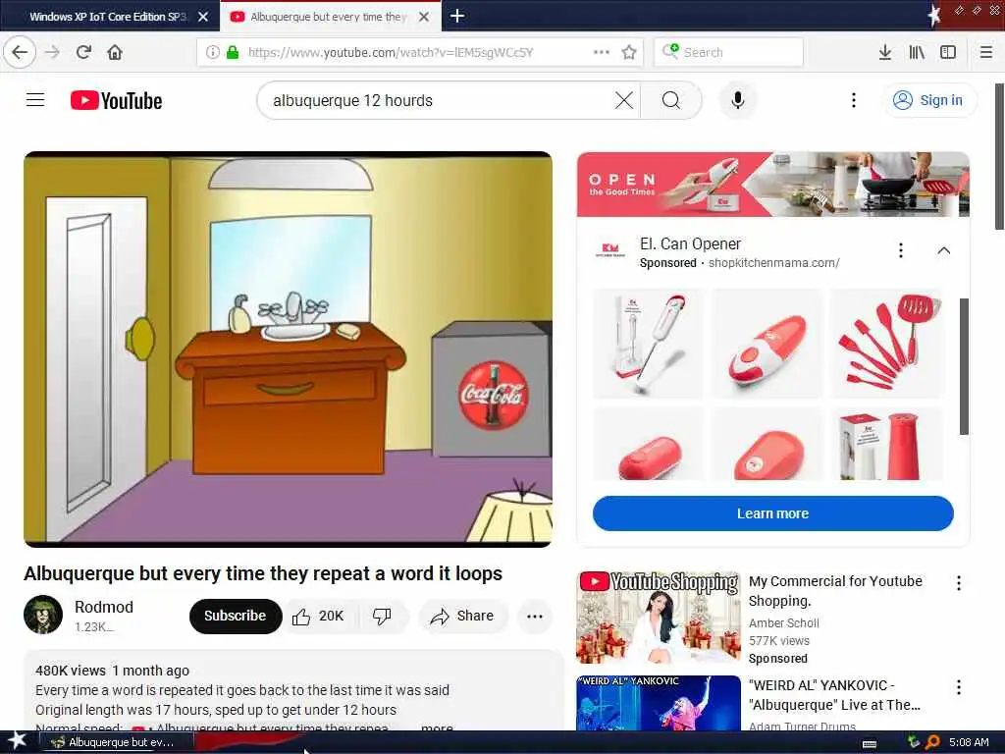Image resolution: width=1005 pixels, height=754 pixels.
Task: Go back with the browser back arrow
Action: [x=20, y=52]
